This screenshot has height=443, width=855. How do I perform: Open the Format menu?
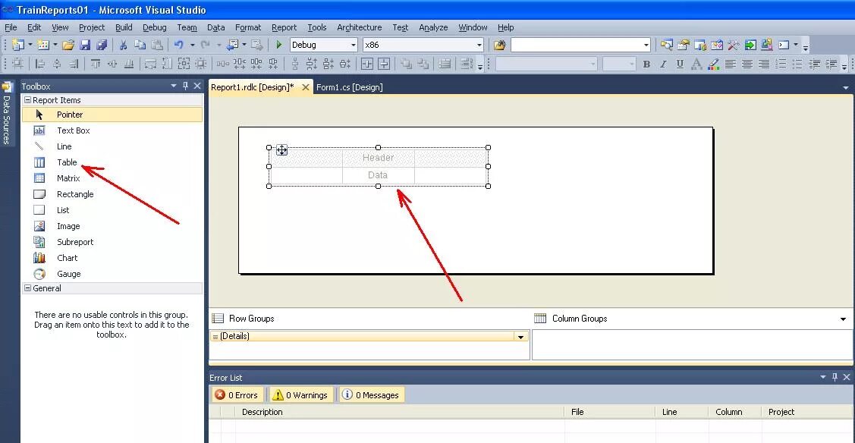[x=248, y=27]
